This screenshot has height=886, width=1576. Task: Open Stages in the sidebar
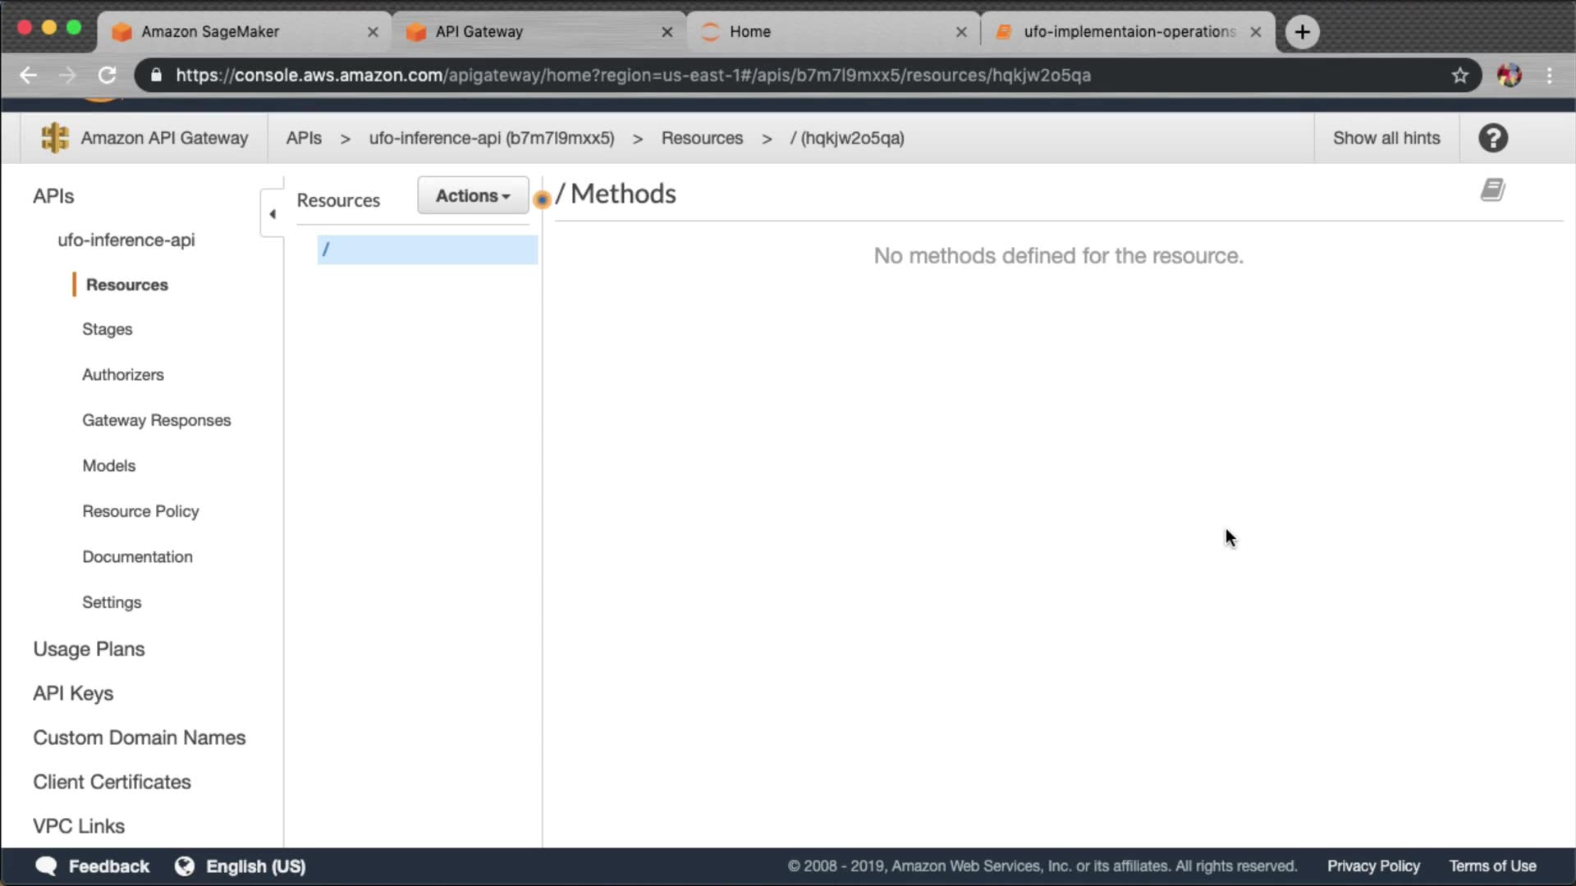(107, 329)
